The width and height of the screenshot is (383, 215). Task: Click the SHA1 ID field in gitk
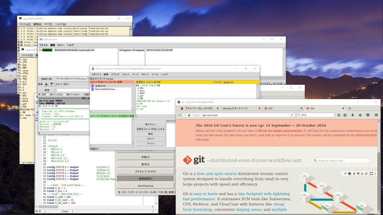pyautogui.click(x=73, y=79)
